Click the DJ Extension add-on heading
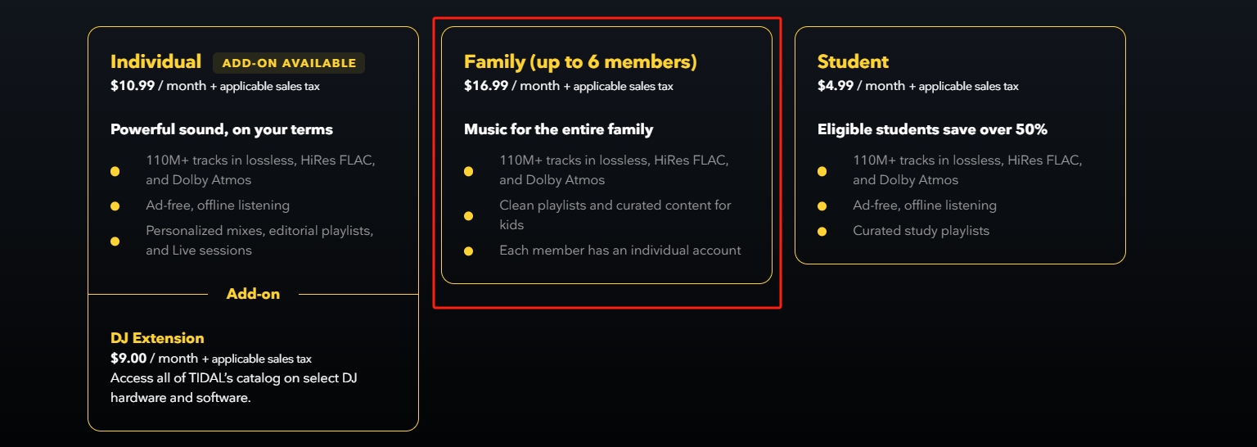This screenshot has height=447, width=1257. pyautogui.click(x=157, y=338)
